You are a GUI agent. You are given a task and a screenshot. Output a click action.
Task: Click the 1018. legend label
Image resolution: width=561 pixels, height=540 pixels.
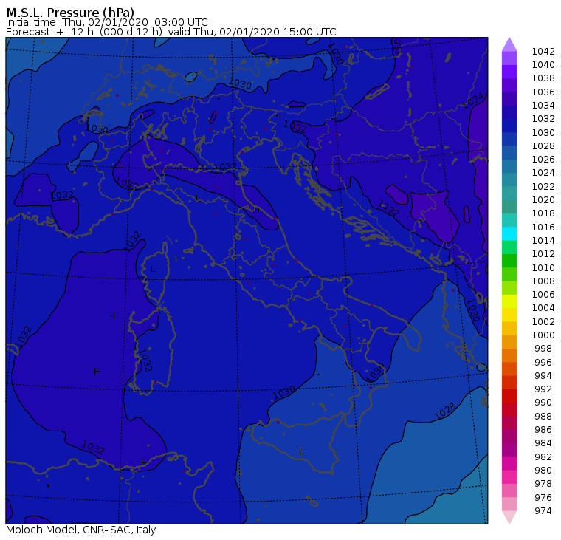pos(545,213)
